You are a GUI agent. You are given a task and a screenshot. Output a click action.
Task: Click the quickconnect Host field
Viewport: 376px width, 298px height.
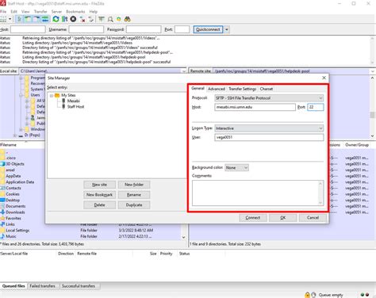point(28,29)
